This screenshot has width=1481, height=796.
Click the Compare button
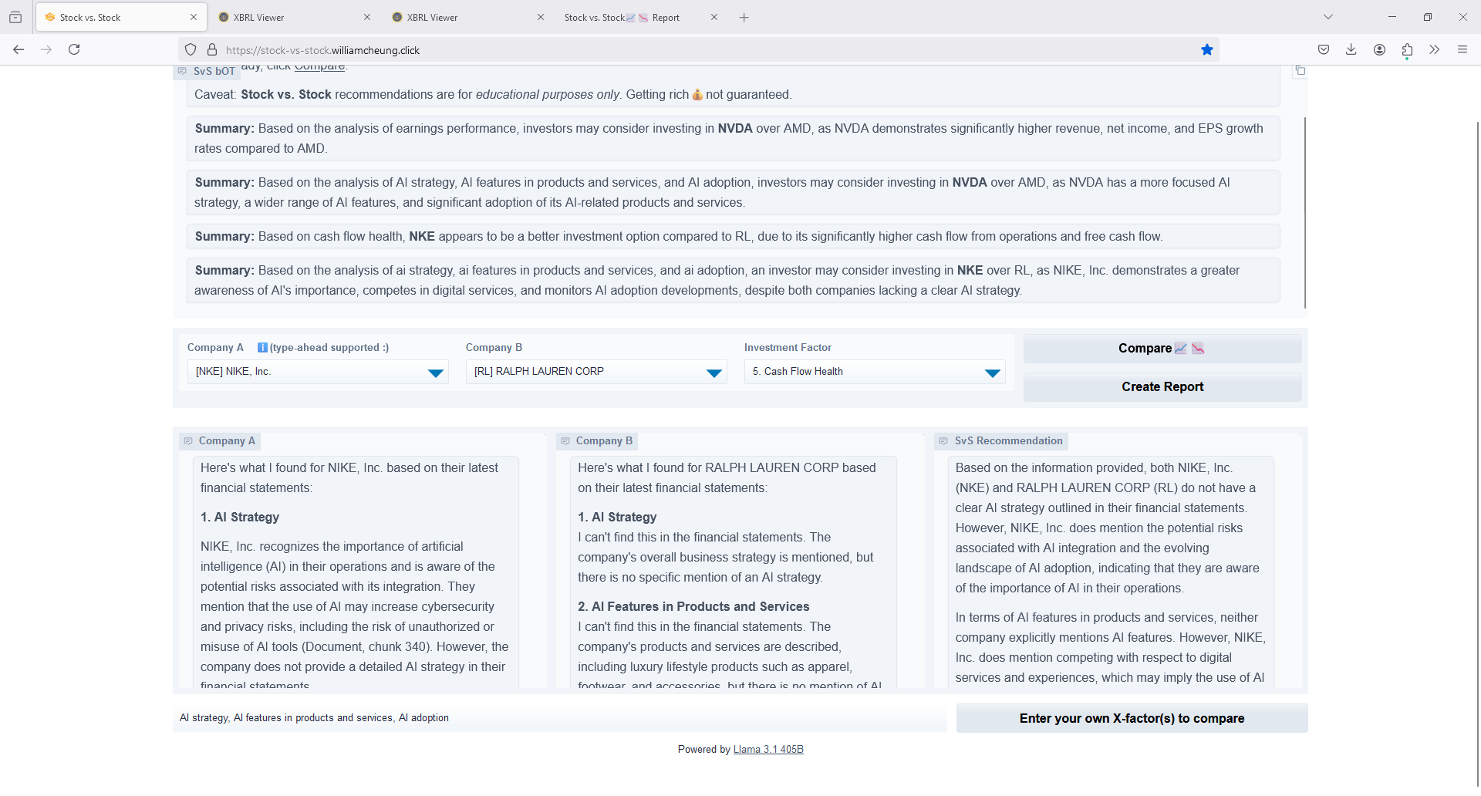click(x=1162, y=349)
